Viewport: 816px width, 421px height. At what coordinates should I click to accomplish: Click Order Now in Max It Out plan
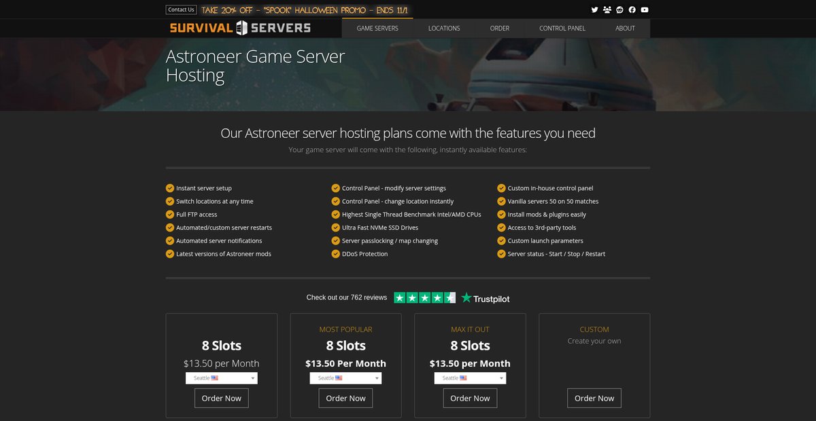point(470,398)
